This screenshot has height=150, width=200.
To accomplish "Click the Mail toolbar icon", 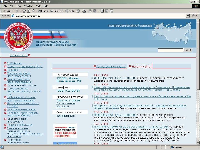I will [84, 11].
